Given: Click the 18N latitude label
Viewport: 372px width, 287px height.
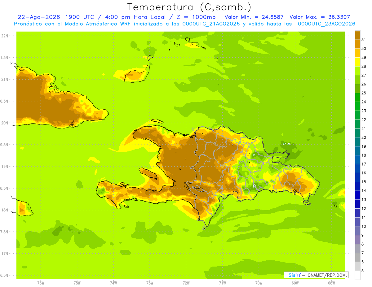Looking at the screenshot, I should pos(5,210).
